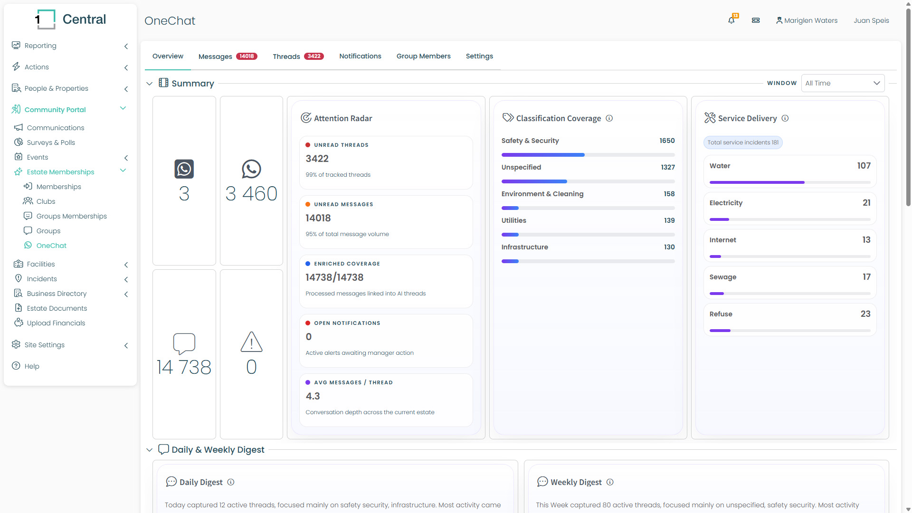Switch to the Messages tab
The width and height of the screenshot is (912, 513).
click(228, 57)
